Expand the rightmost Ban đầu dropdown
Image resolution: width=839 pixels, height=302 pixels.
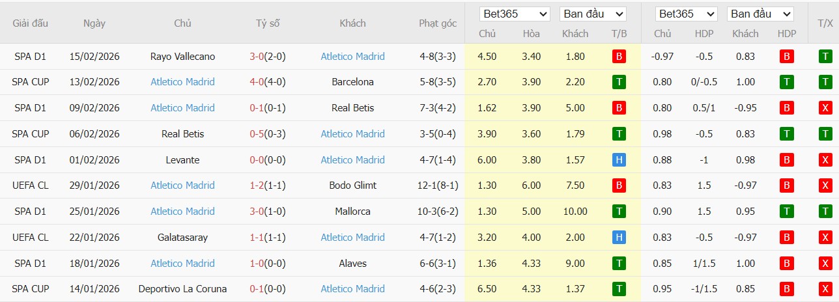[x=760, y=14]
